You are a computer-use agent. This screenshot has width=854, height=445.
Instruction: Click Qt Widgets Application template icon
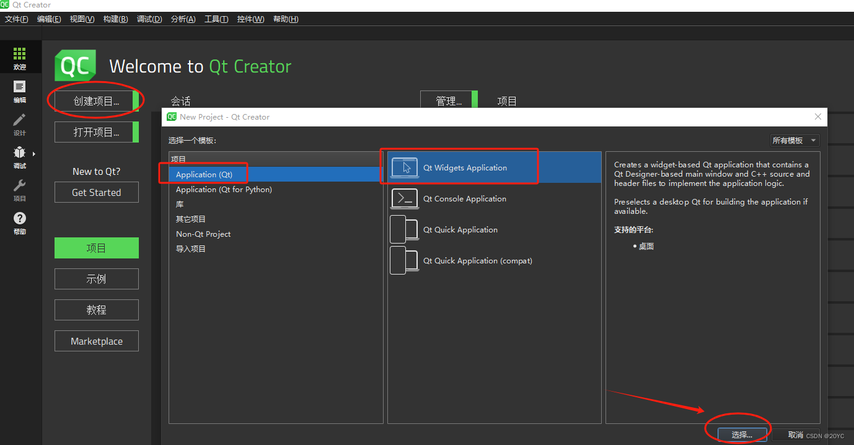pos(405,168)
